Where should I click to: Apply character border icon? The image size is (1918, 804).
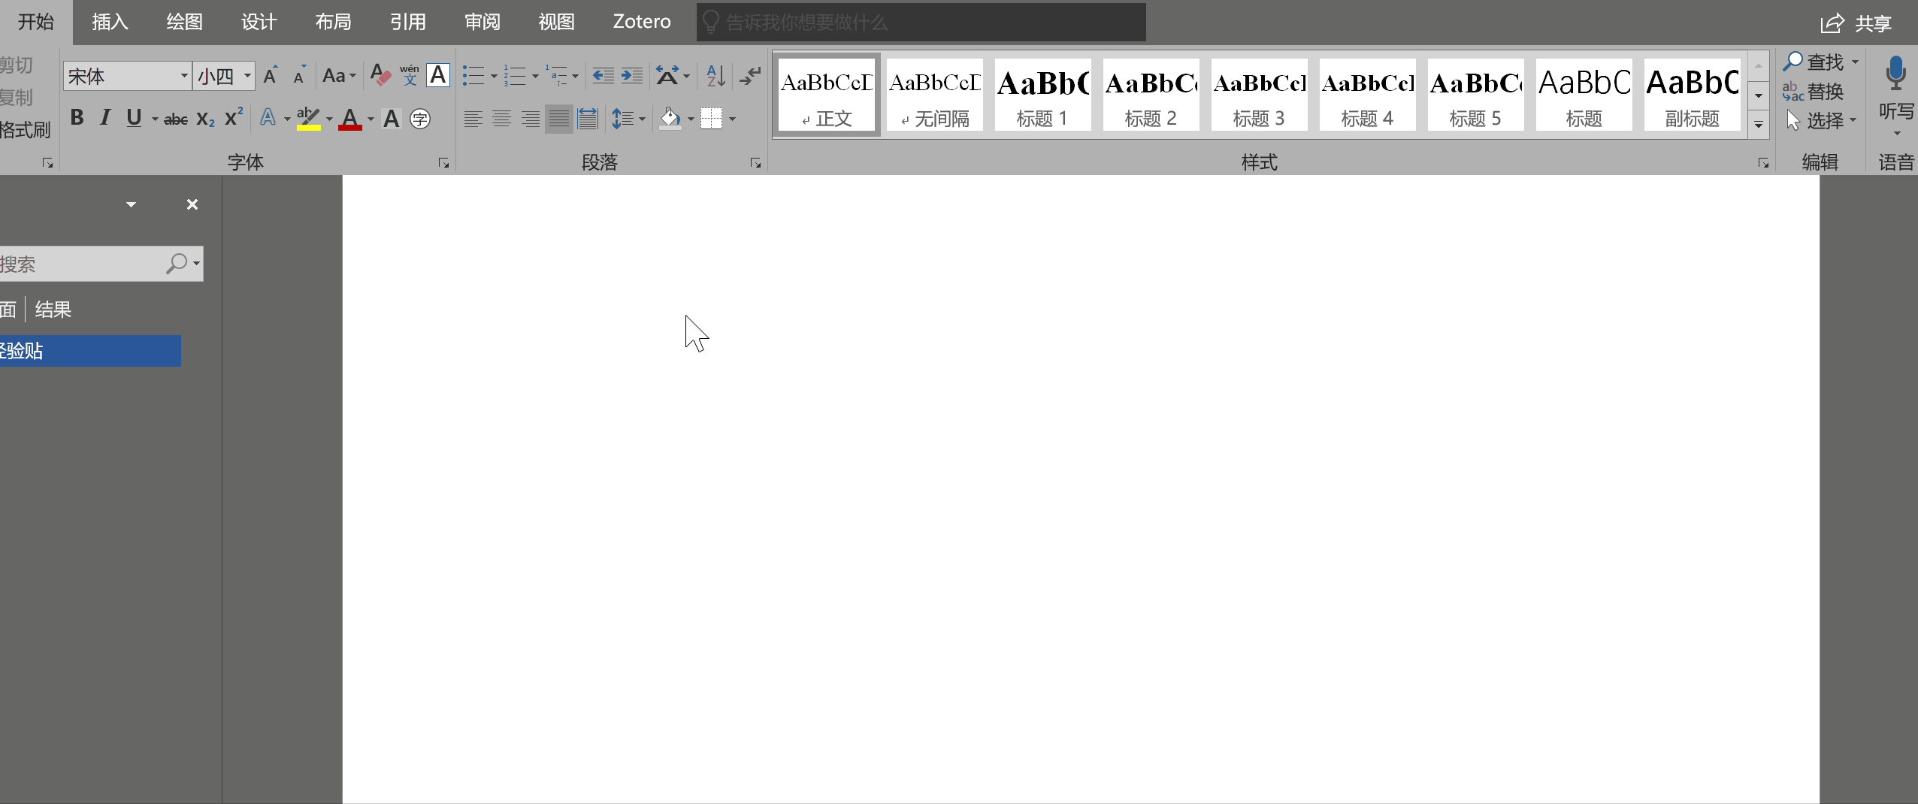pos(438,75)
